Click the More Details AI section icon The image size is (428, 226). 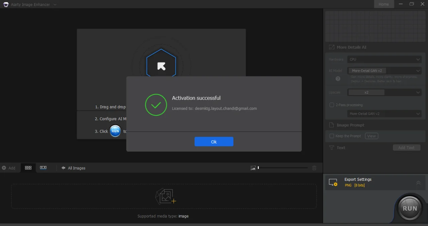(332, 47)
